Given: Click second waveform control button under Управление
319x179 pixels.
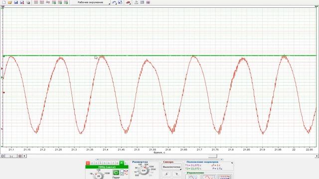Looking at the screenshot, I should 209,177.
